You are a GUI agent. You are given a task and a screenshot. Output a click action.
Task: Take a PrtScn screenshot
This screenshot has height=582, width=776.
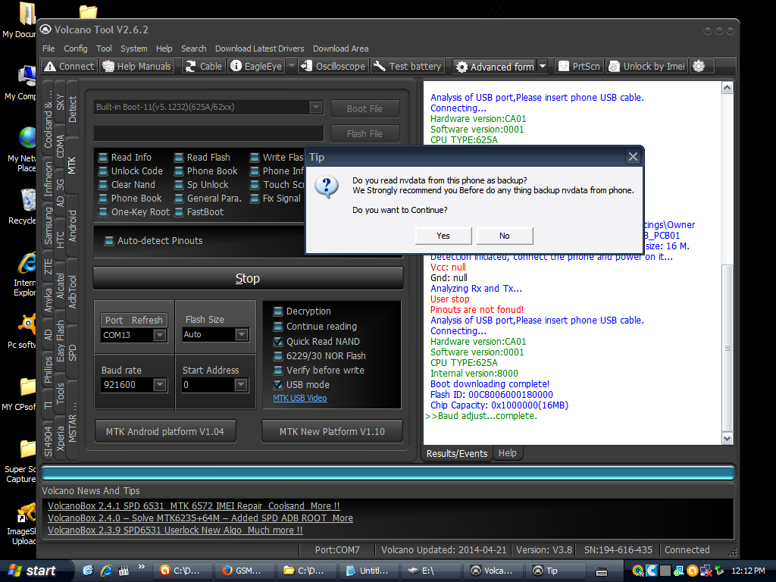pyautogui.click(x=579, y=67)
